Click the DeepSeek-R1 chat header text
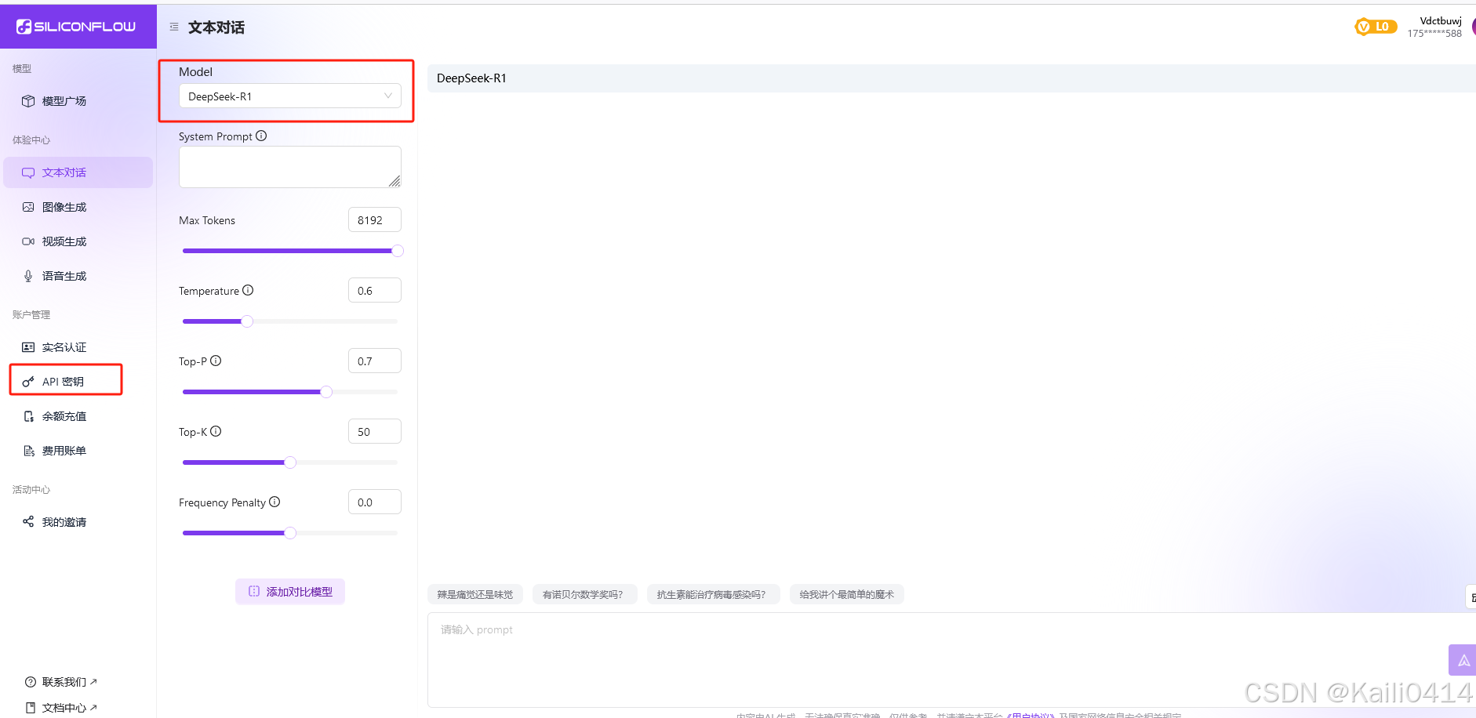 click(x=471, y=78)
